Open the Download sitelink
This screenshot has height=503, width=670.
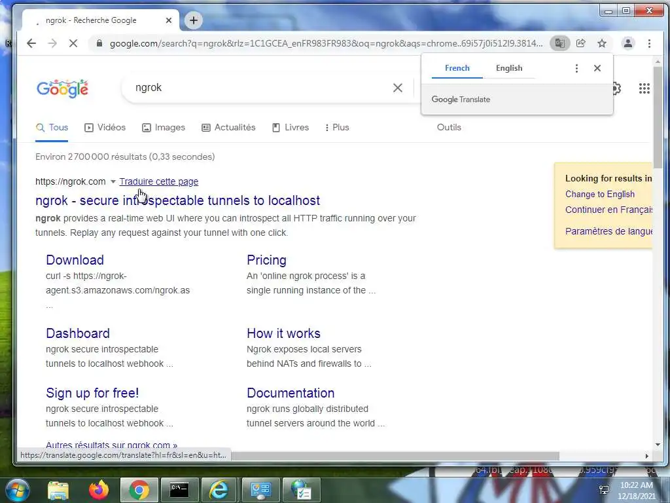pos(75,260)
